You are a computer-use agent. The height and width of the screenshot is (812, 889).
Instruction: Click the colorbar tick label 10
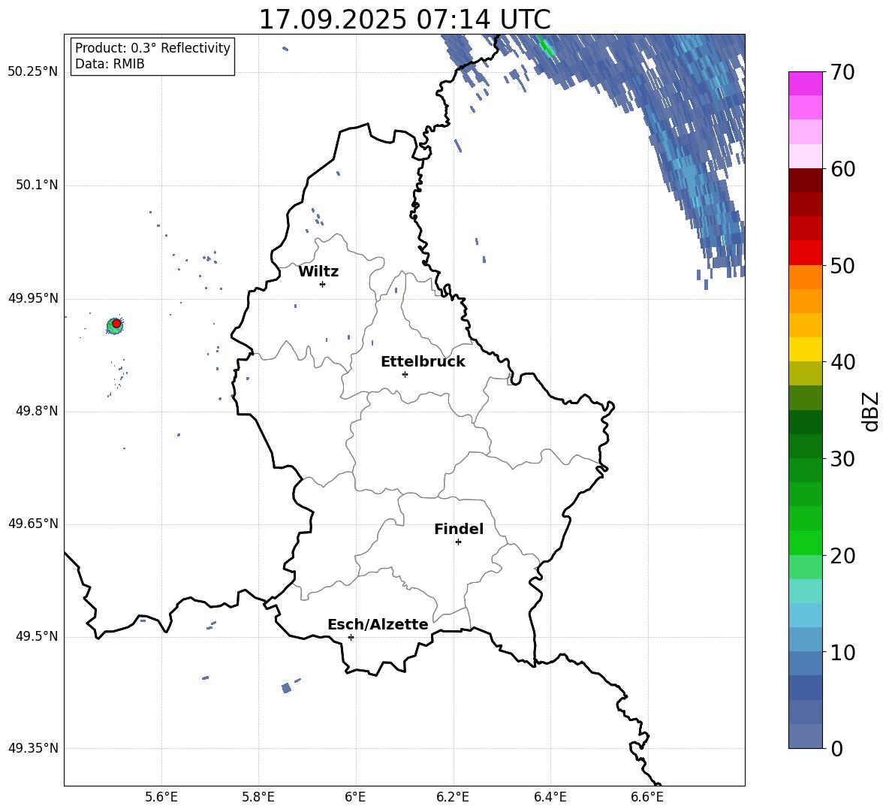[842, 653]
